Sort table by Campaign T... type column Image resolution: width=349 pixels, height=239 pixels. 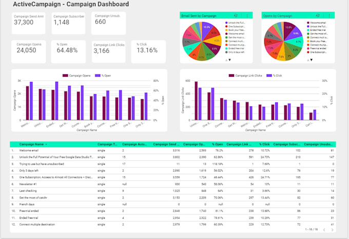point(107,144)
